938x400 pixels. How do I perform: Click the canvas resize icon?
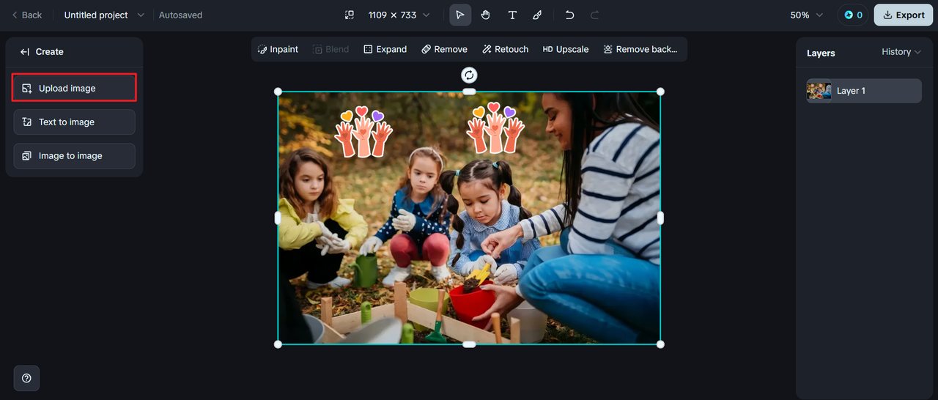(350, 15)
